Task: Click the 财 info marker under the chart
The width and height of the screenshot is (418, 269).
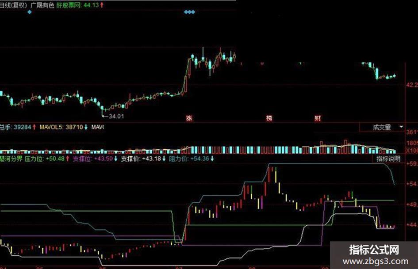Action: (x=317, y=118)
